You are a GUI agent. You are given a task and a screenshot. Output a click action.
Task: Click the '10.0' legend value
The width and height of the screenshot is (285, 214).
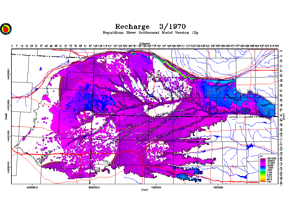tap(269, 177)
